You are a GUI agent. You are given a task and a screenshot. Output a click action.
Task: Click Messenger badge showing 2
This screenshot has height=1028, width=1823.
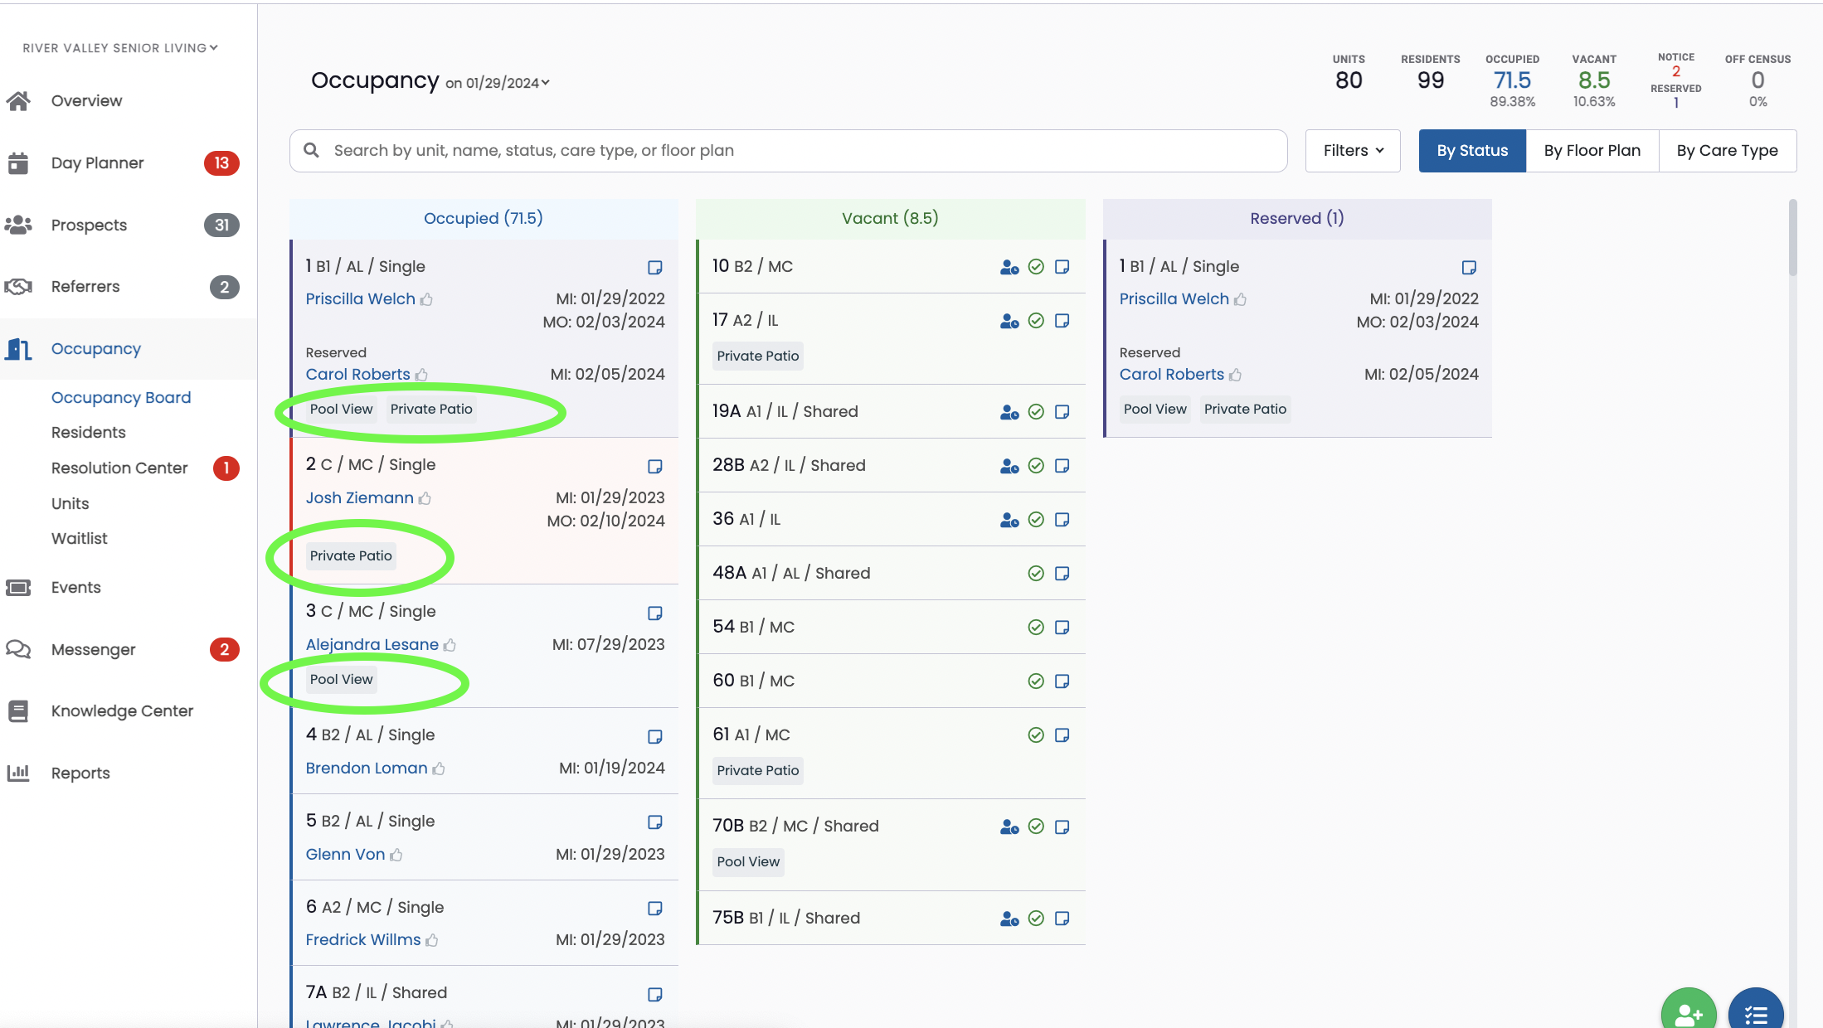pyautogui.click(x=224, y=650)
